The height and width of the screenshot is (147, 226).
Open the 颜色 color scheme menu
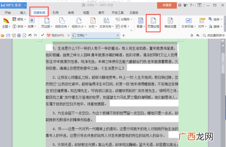(x=19, y=19)
